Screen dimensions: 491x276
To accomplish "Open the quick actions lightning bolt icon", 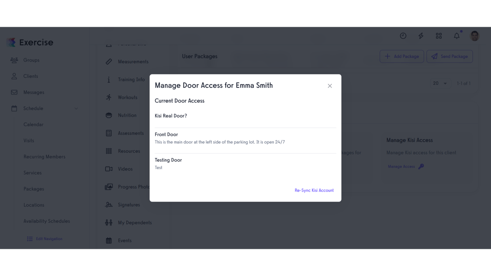I will click(421, 36).
